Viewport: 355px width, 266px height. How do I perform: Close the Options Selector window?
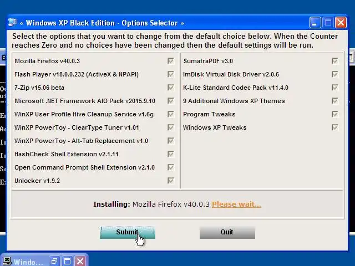tap(341, 23)
